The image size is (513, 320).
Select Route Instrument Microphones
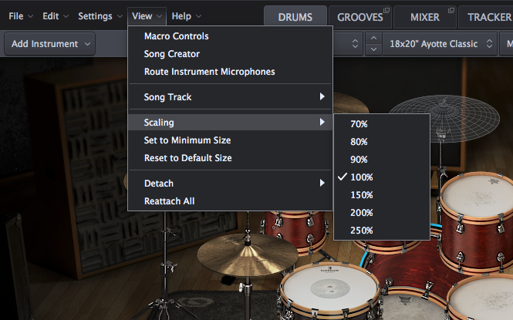(x=231, y=72)
